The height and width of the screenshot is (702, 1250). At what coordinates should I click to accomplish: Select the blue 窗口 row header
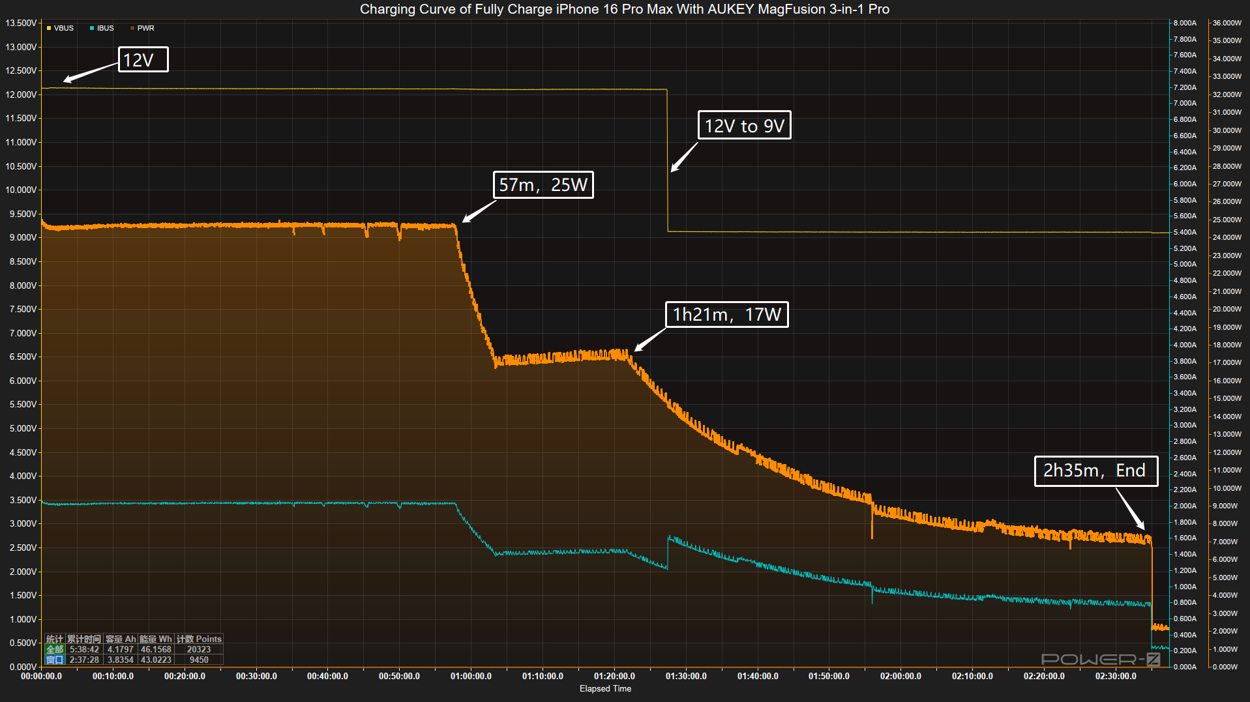[55, 660]
